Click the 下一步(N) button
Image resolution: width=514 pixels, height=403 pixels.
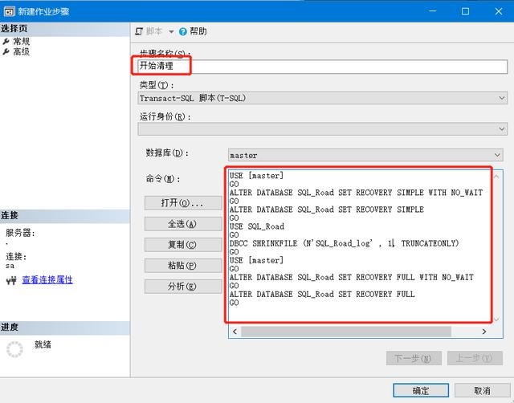[414, 358]
